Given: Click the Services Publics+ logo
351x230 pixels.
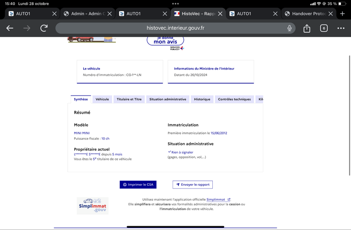Looking at the screenshot, I should pos(177,48).
